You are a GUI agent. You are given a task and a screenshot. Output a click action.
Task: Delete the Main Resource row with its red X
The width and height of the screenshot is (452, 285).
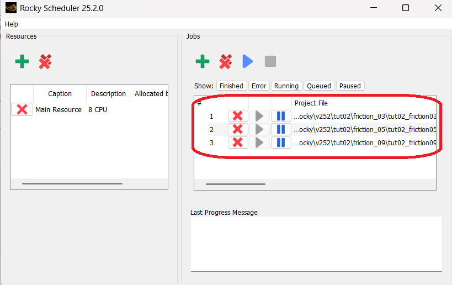click(x=22, y=109)
